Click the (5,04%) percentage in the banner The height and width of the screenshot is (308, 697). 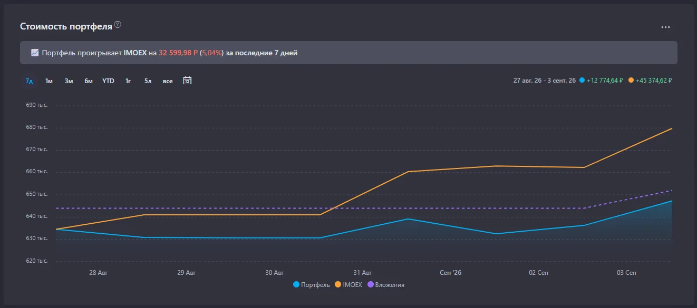point(211,53)
